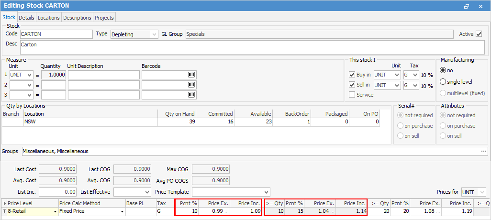This screenshot has height=220, width=491.
Task: Click barcode scanner icon in Measure row 3
Action: point(191,95)
